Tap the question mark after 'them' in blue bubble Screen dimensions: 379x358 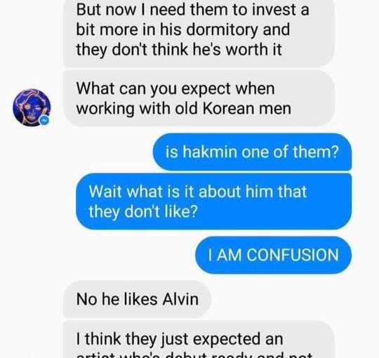pyautogui.click(x=335, y=152)
